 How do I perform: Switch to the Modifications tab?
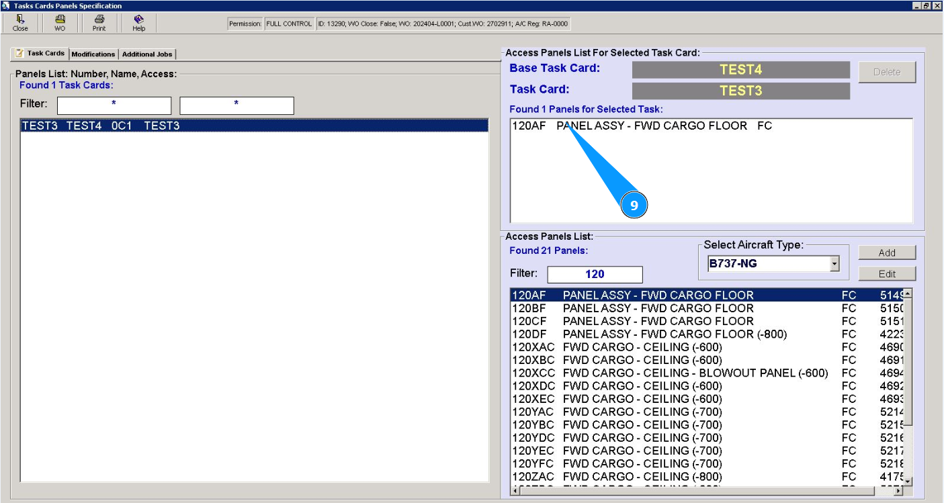coord(93,54)
